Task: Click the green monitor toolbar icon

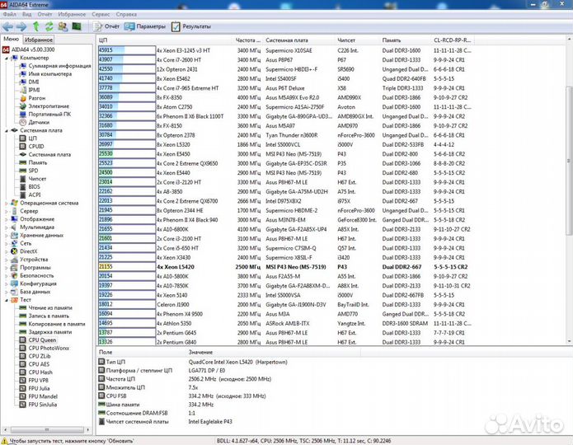Action: point(77,26)
